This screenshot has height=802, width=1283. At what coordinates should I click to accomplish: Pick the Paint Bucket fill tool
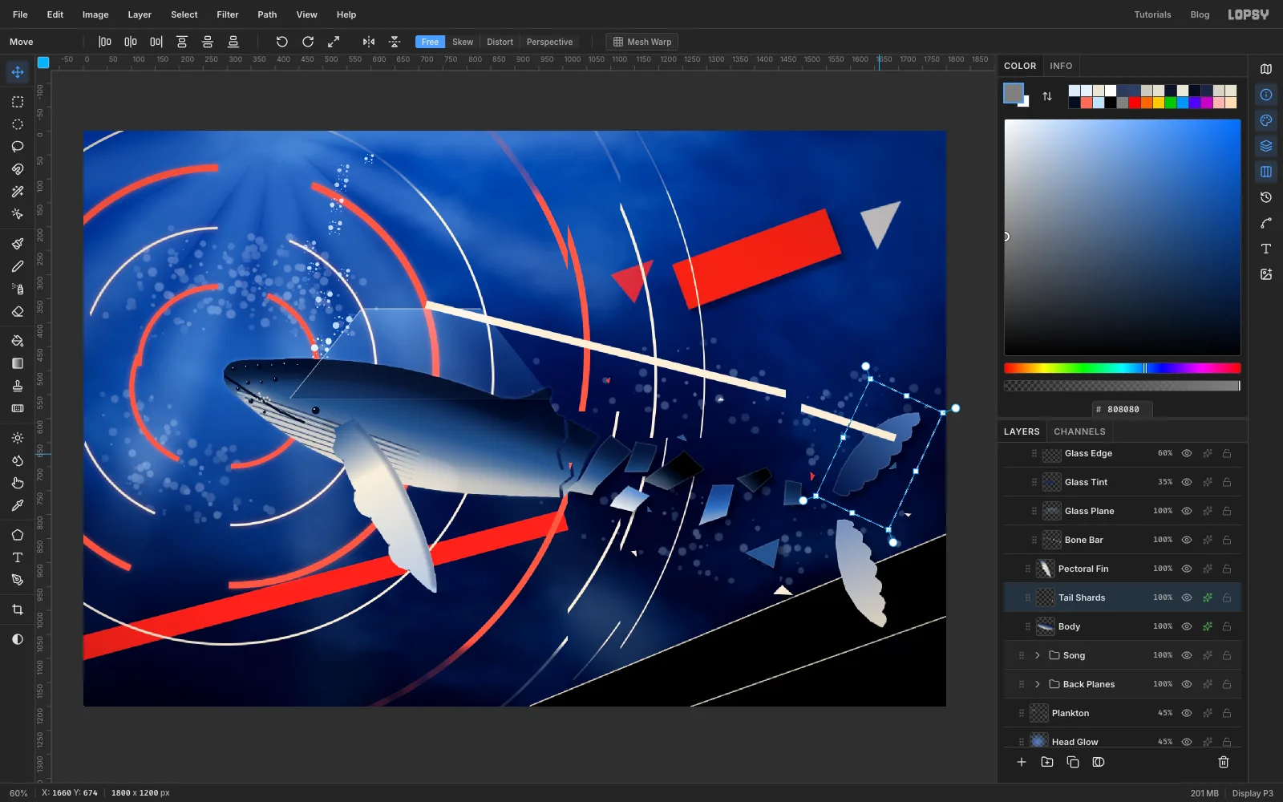[18, 341]
